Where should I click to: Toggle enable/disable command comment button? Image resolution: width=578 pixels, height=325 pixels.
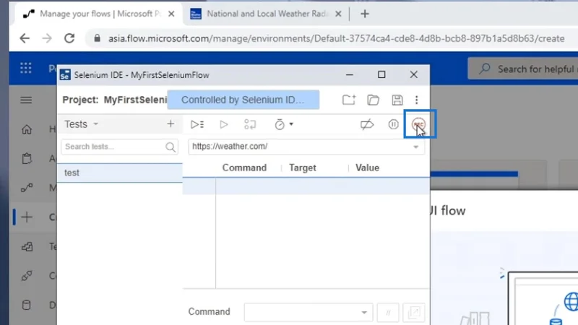coord(388,313)
